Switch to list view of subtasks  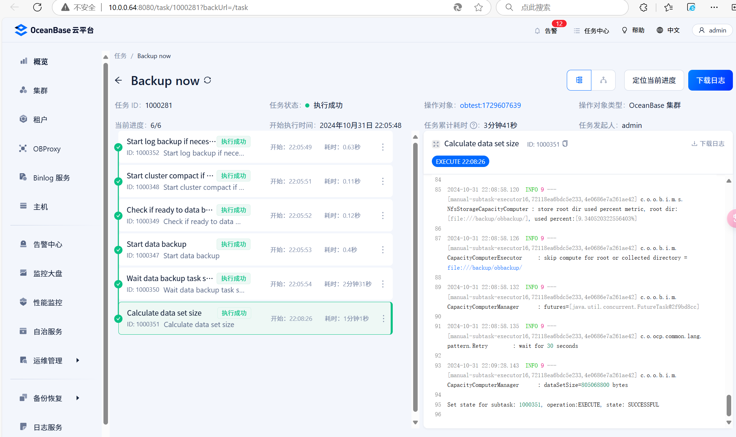[579, 80]
